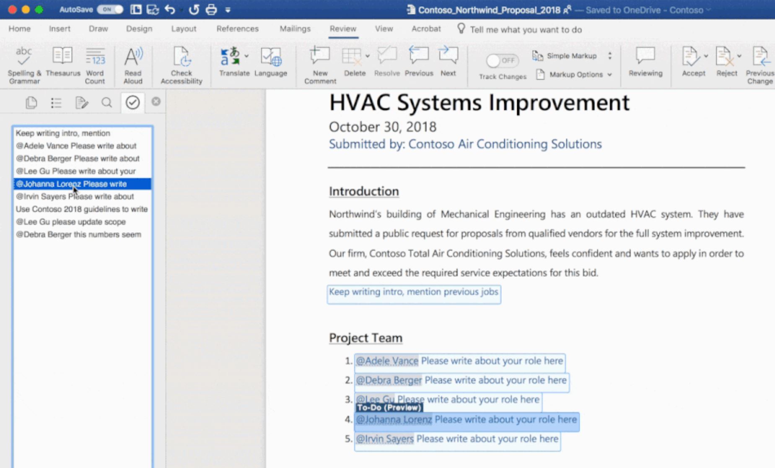This screenshot has width=775, height=468.
Task: Select '@Debra Berger this numbers seem' item
Action: [x=82, y=234]
